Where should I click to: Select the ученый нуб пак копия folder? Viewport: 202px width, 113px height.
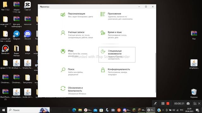[5, 36]
